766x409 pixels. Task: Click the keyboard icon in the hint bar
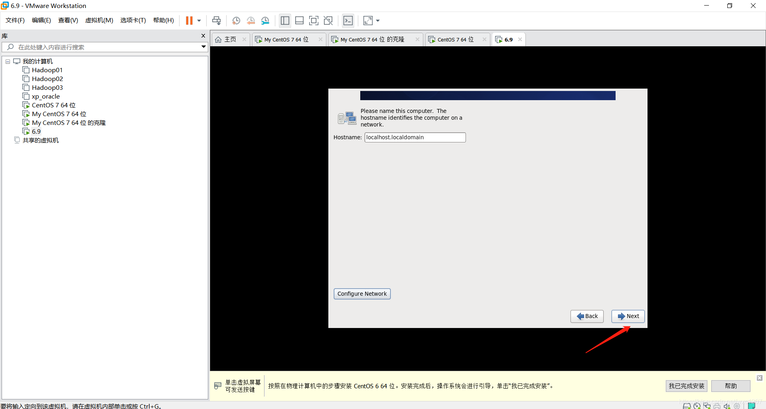click(x=218, y=386)
